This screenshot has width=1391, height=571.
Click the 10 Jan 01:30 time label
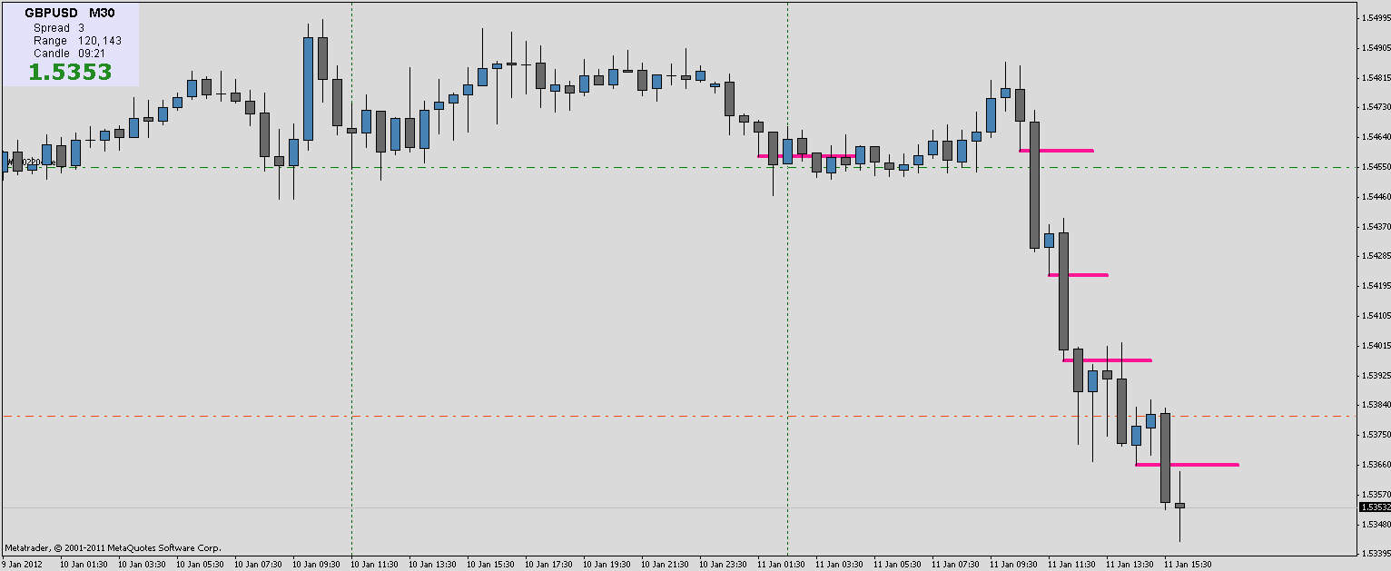click(x=84, y=565)
